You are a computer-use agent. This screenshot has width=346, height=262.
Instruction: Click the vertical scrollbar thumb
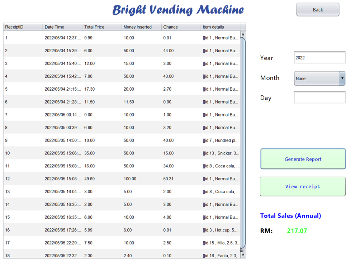243,143
